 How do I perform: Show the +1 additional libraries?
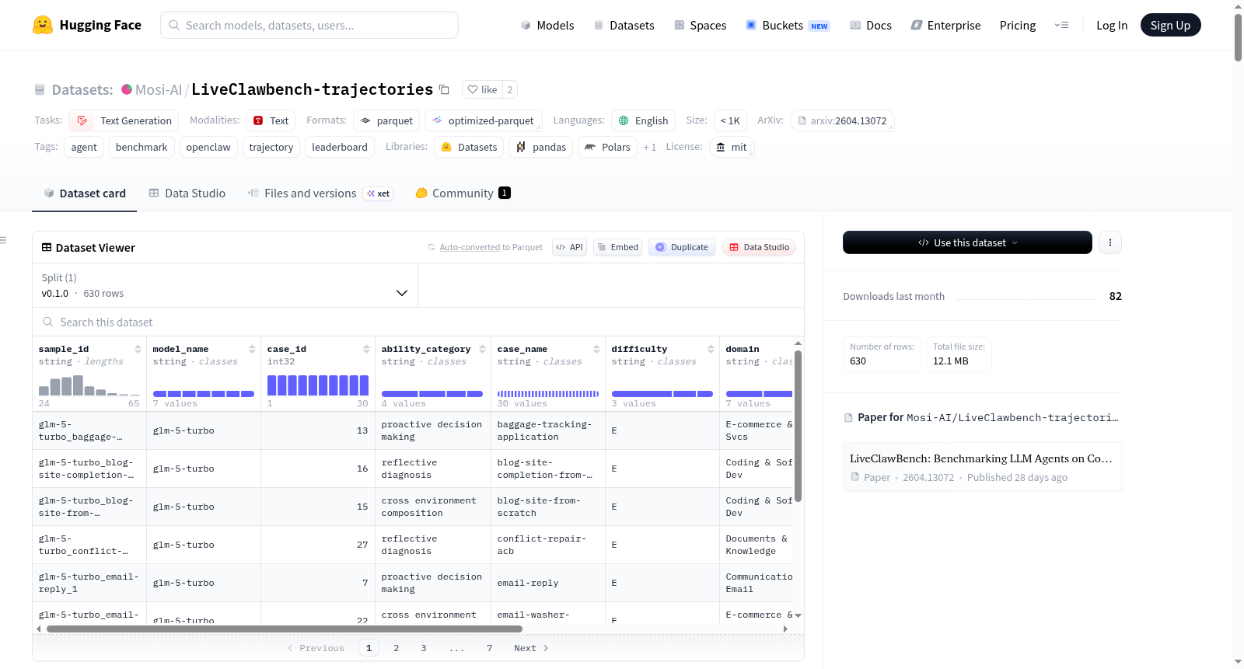pos(649,147)
